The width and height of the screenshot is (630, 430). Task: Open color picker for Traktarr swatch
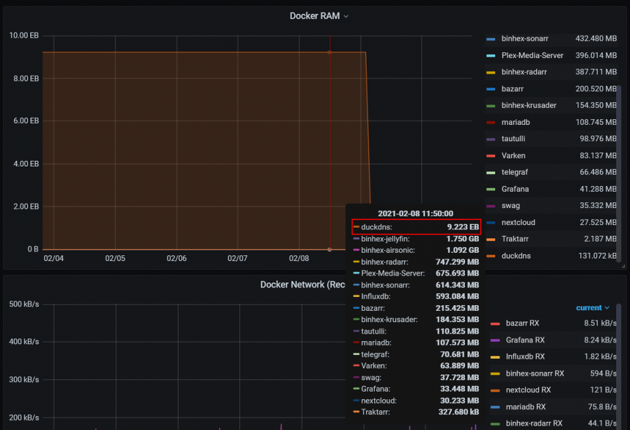coord(491,240)
